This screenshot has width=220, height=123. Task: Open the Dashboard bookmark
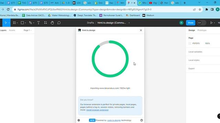(x=133, y=15)
